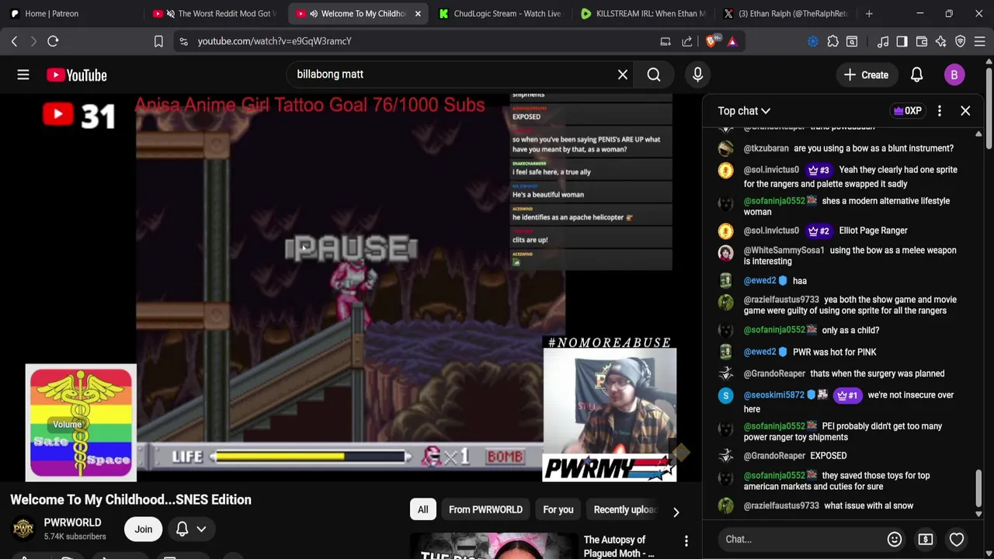Mute the Welcome To My Childhood tab audio

coord(314,13)
